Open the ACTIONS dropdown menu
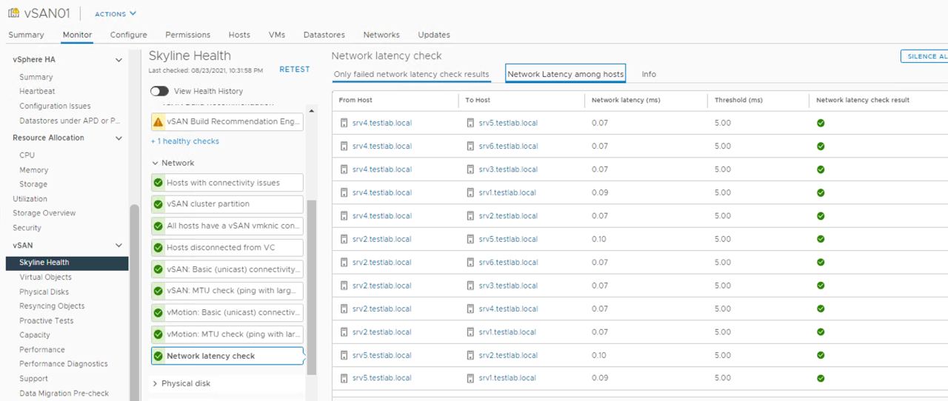 [116, 14]
